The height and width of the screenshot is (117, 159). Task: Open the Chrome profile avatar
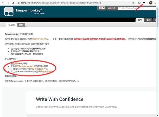tap(151, 3)
